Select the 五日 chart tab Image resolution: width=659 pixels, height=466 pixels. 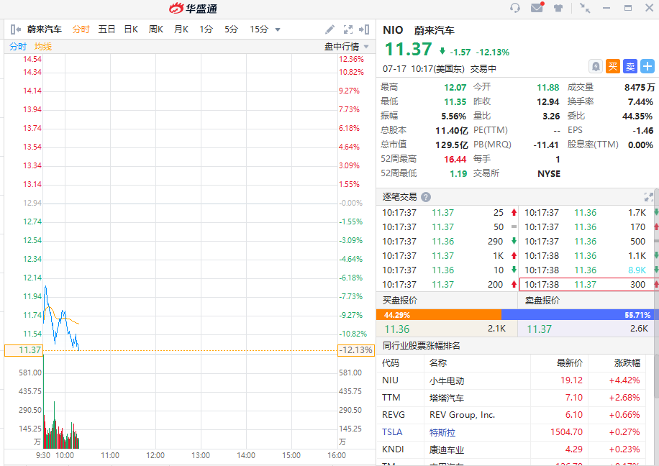(x=106, y=29)
